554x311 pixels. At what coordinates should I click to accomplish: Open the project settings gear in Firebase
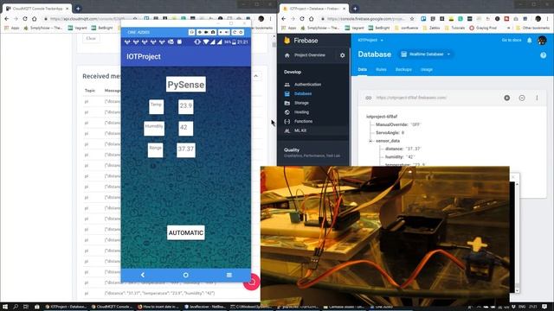pos(342,55)
